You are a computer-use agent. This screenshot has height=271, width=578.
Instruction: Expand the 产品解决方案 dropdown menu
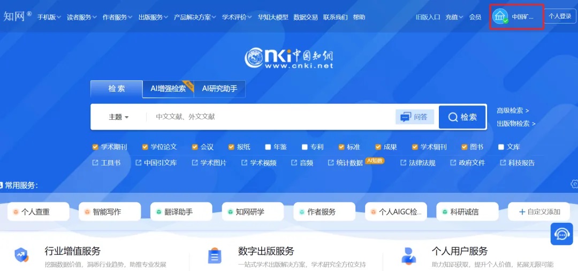195,17
